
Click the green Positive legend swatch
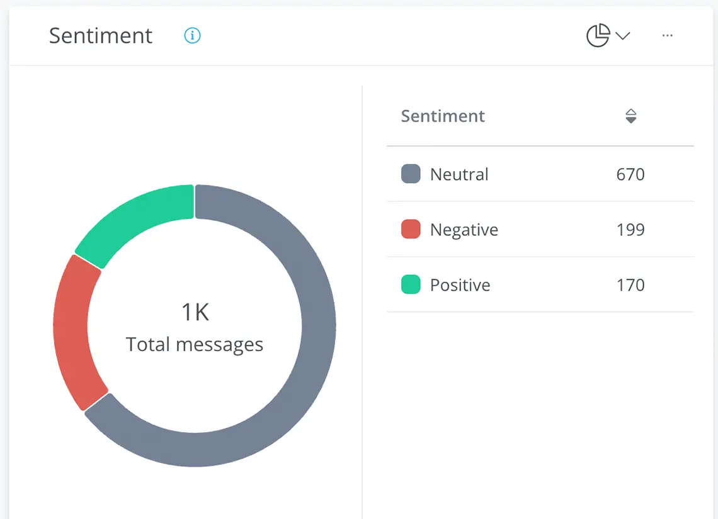(x=411, y=285)
